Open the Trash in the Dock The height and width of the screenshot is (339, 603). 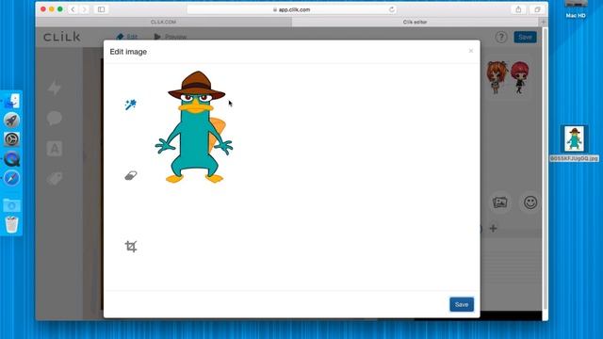tap(11, 224)
